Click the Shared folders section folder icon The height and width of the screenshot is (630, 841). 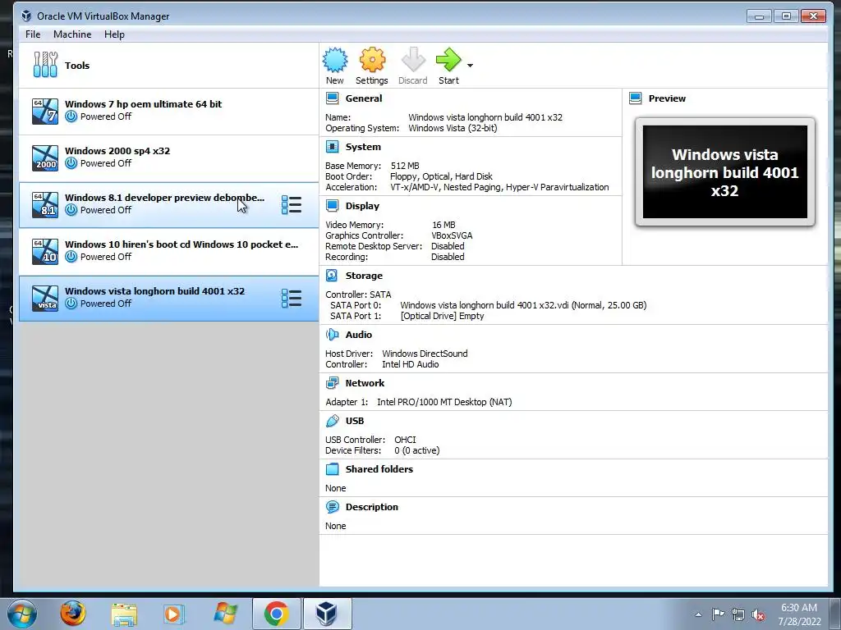pyautogui.click(x=333, y=468)
